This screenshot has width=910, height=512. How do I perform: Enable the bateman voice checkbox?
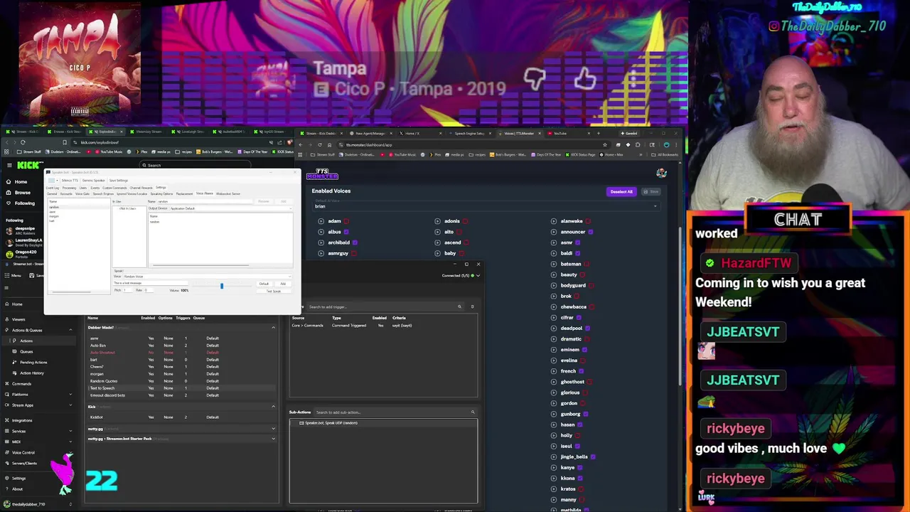point(587,264)
